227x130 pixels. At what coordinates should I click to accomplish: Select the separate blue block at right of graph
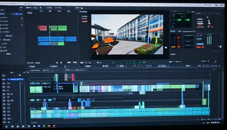tap(71, 39)
